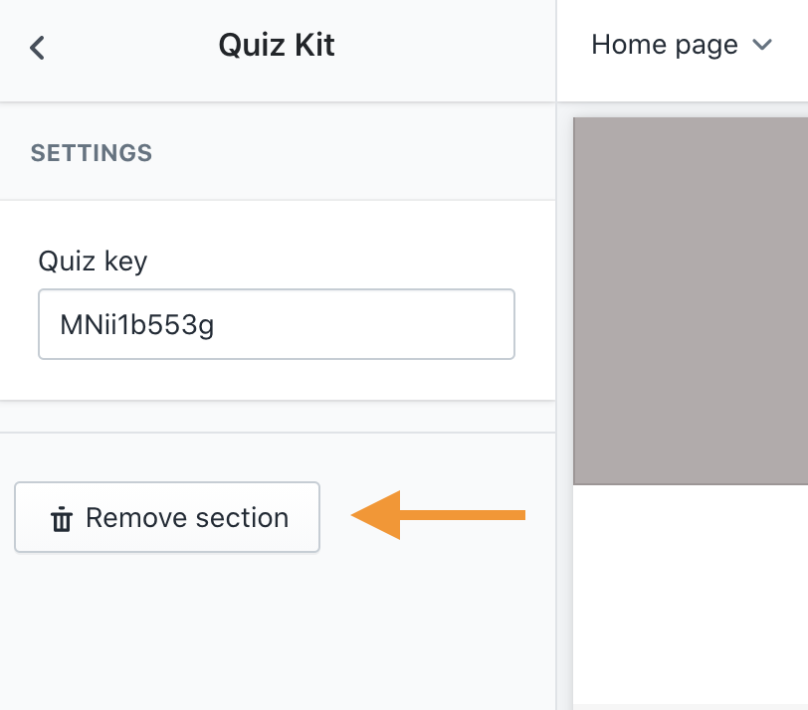Screen dimensions: 808x710
Task: Click the empty gap between back chevron and title
Action: tap(129, 47)
